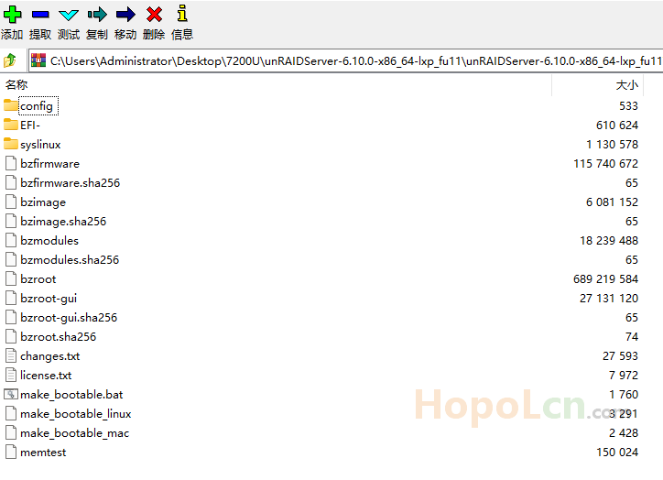
Task: Click the batch file icon for make_bootable.bat
Action: click(x=11, y=394)
